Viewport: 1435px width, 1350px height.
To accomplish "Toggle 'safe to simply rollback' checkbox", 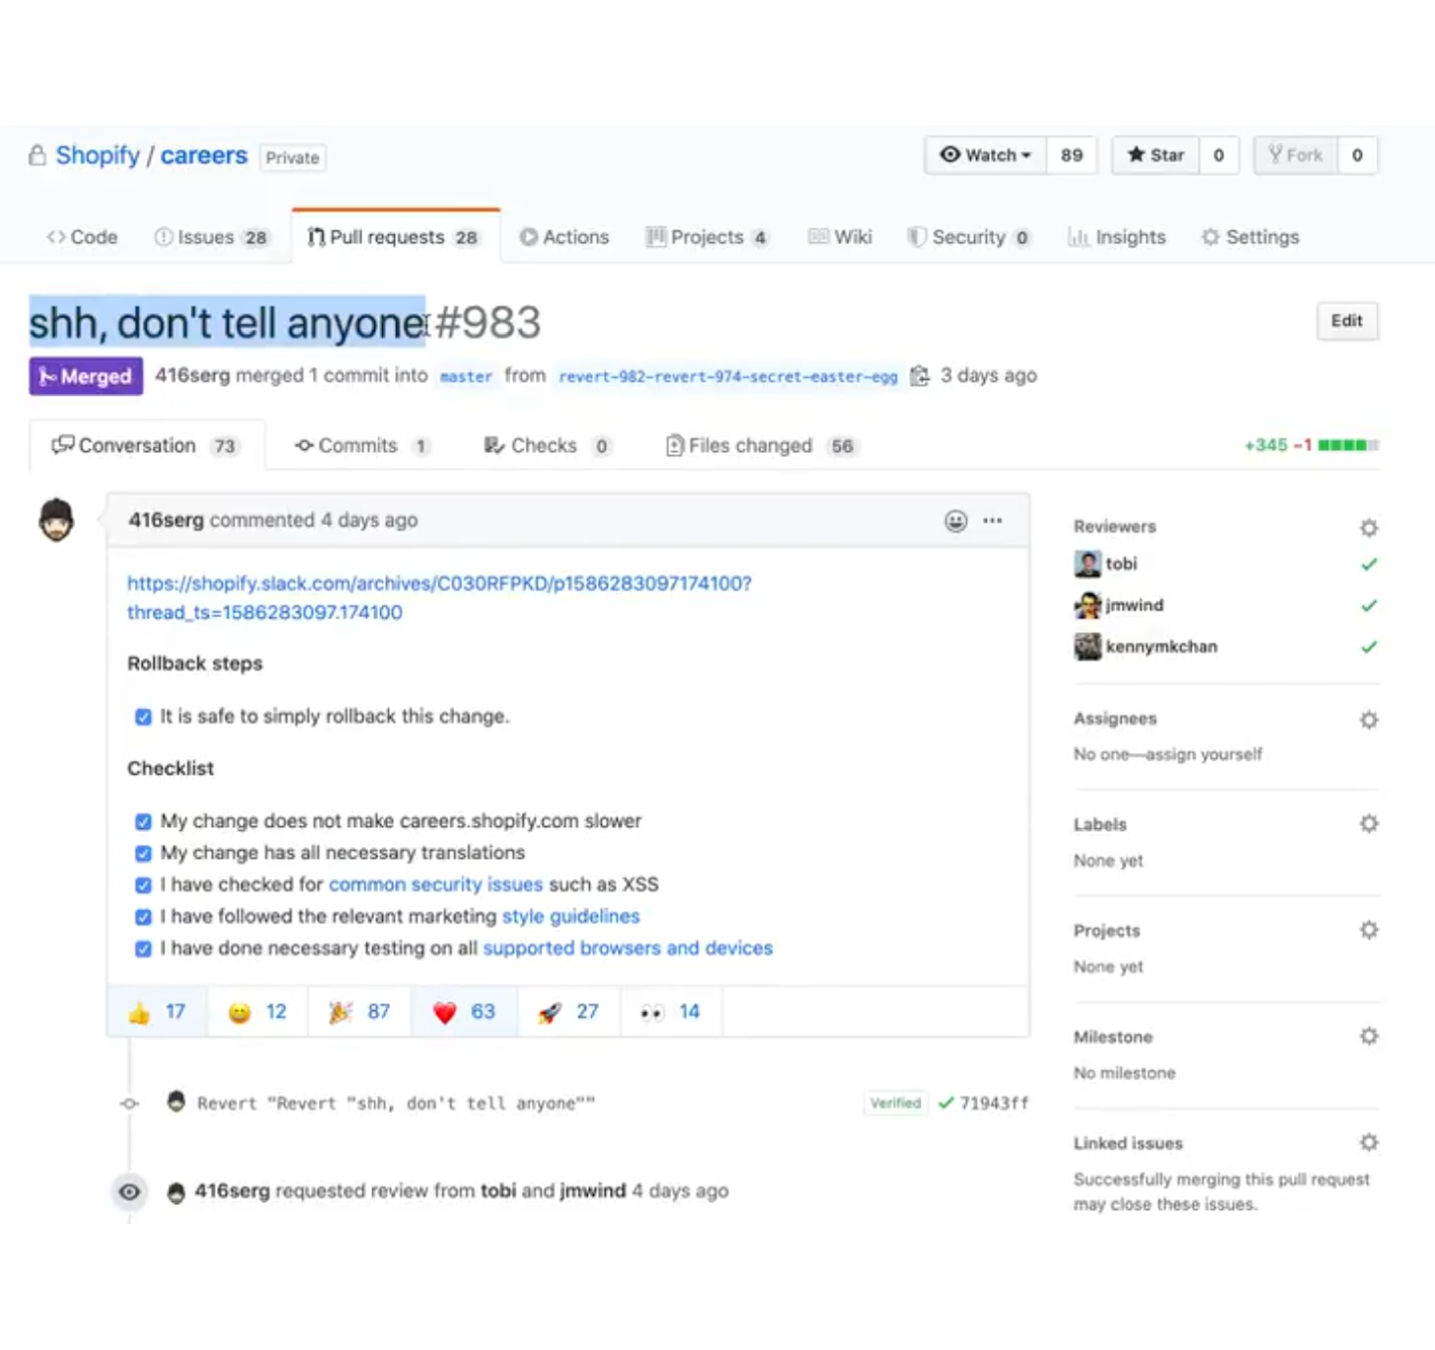I will coord(143,717).
